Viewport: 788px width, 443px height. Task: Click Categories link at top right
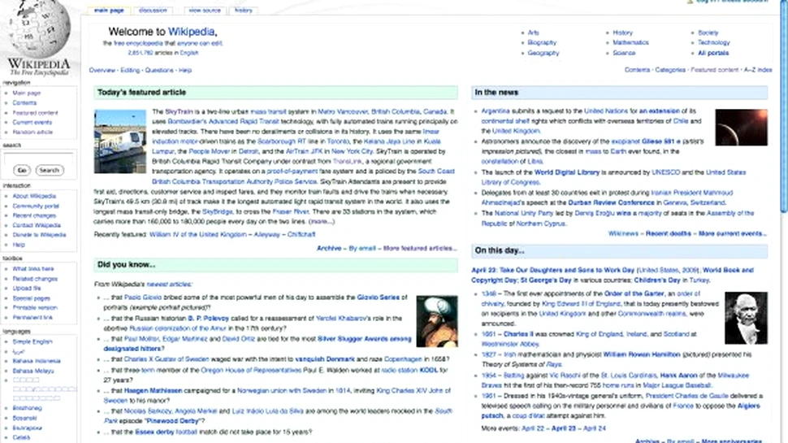[x=670, y=70]
